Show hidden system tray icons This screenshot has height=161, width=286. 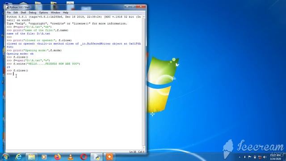tap(240, 157)
